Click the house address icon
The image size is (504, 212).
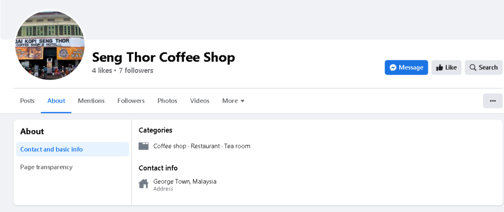pos(143,184)
